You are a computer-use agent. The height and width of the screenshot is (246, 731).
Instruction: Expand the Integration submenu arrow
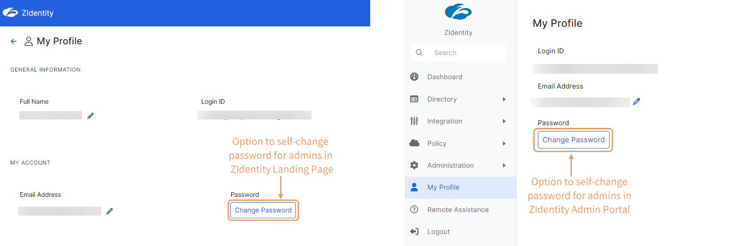click(x=504, y=121)
